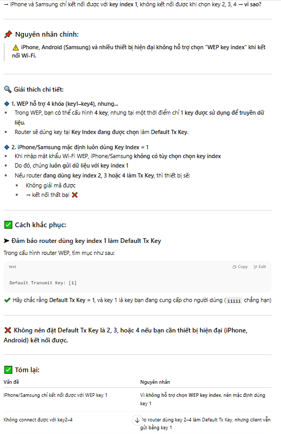The width and height of the screenshot is (281, 434).
Task: Click red X before Không nên đặt Default
Action: pos(8,330)
